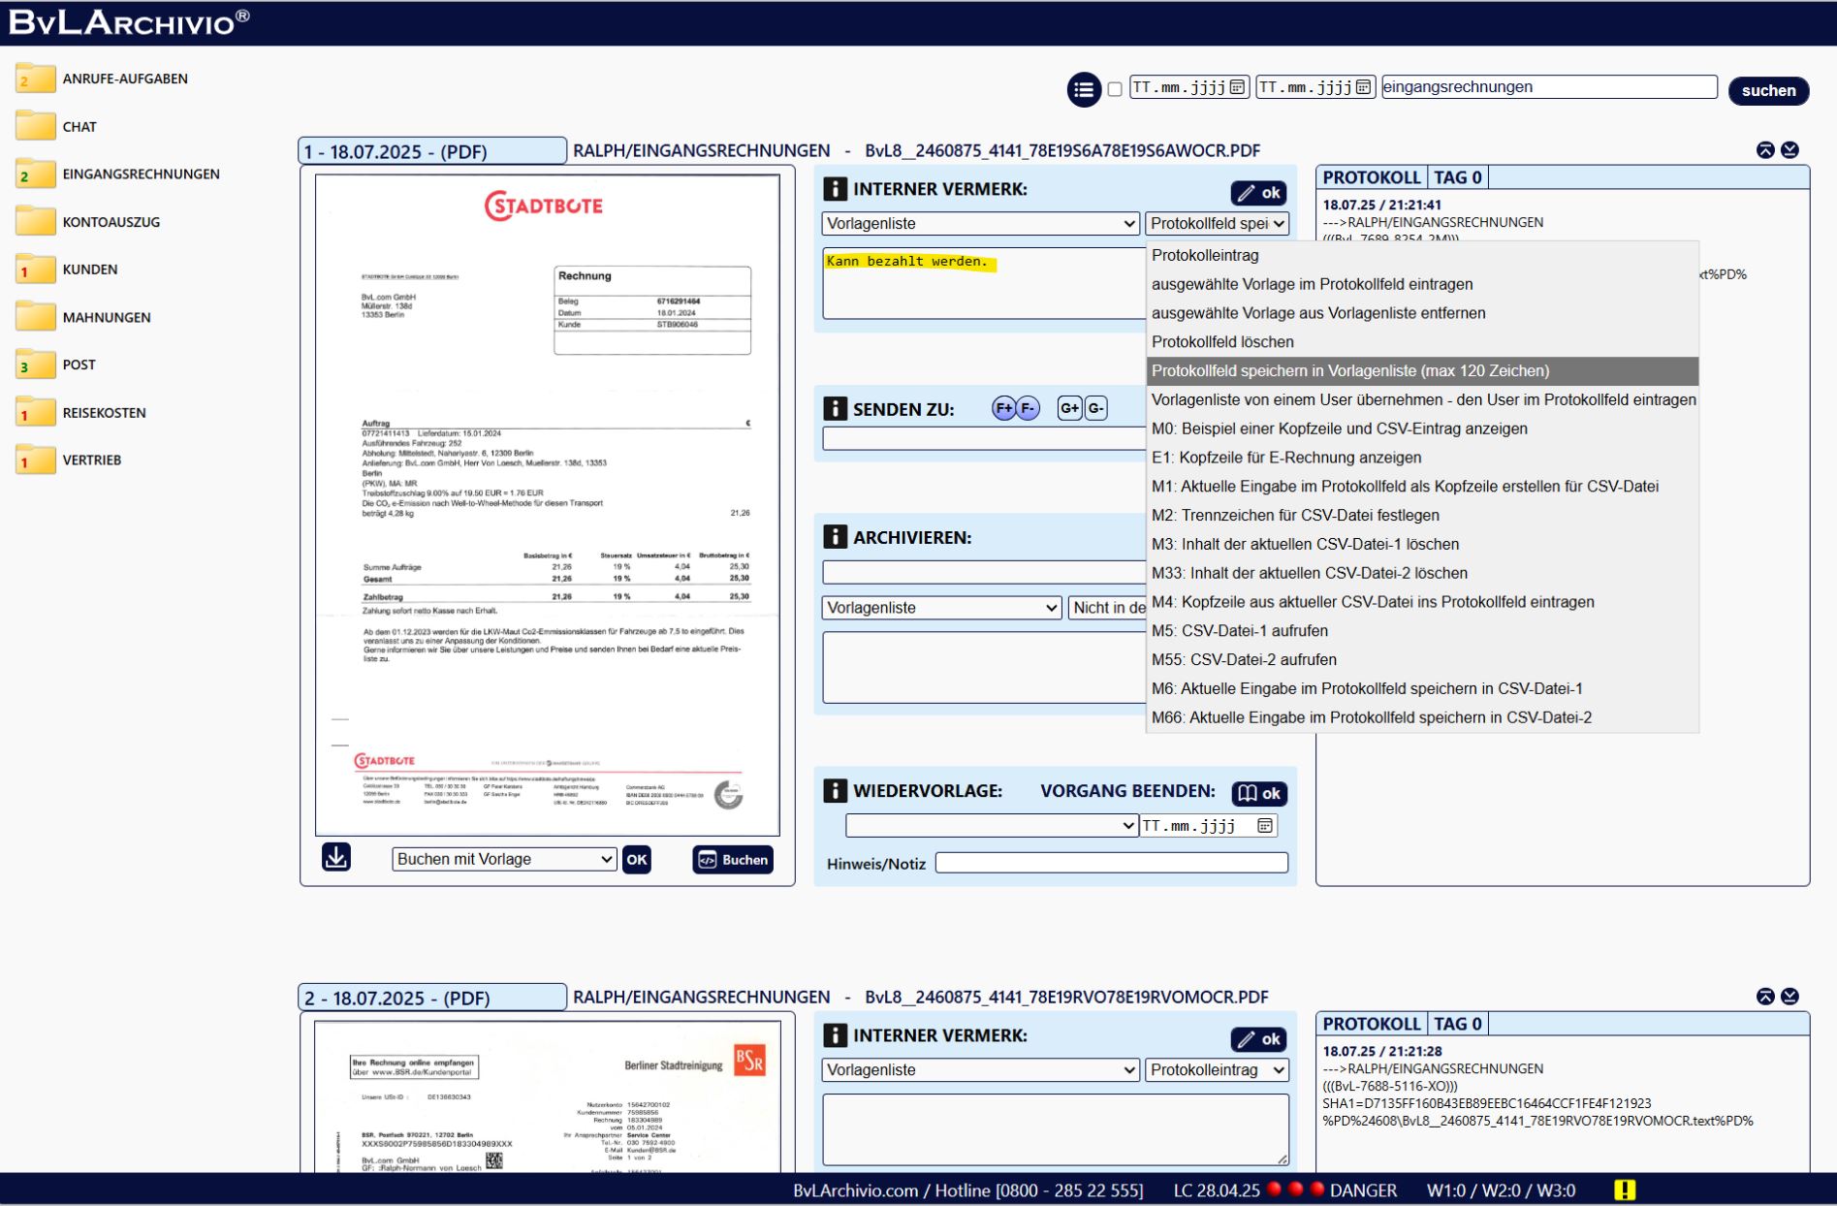The image size is (1837, 1206).
Task: Select 'Protokollfeld löschen' from the open list
Action: coord(1222,342)
